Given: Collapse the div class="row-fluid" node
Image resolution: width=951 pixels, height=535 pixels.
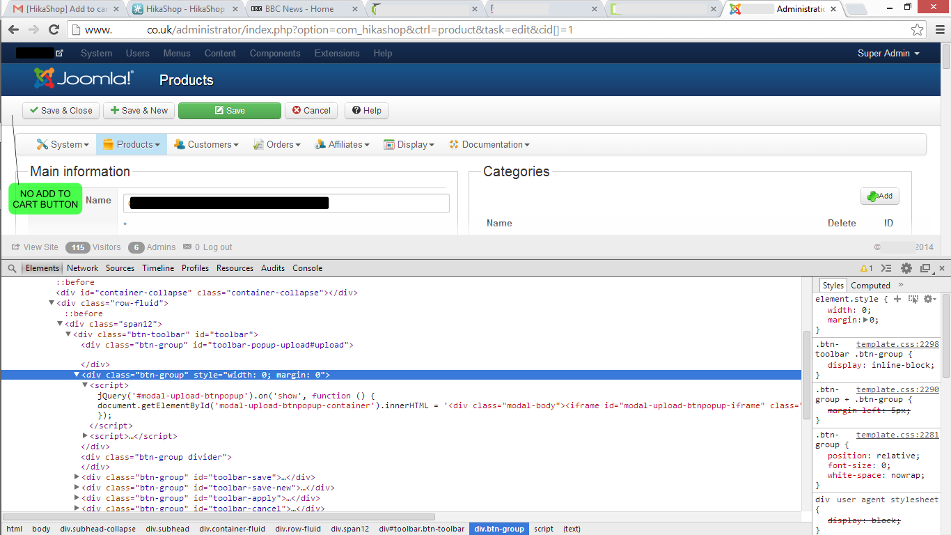Looking at the screenshot, I should [x=52, y=303].
